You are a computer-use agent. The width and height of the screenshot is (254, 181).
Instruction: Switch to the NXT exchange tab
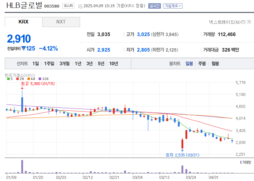click(61, 22)
